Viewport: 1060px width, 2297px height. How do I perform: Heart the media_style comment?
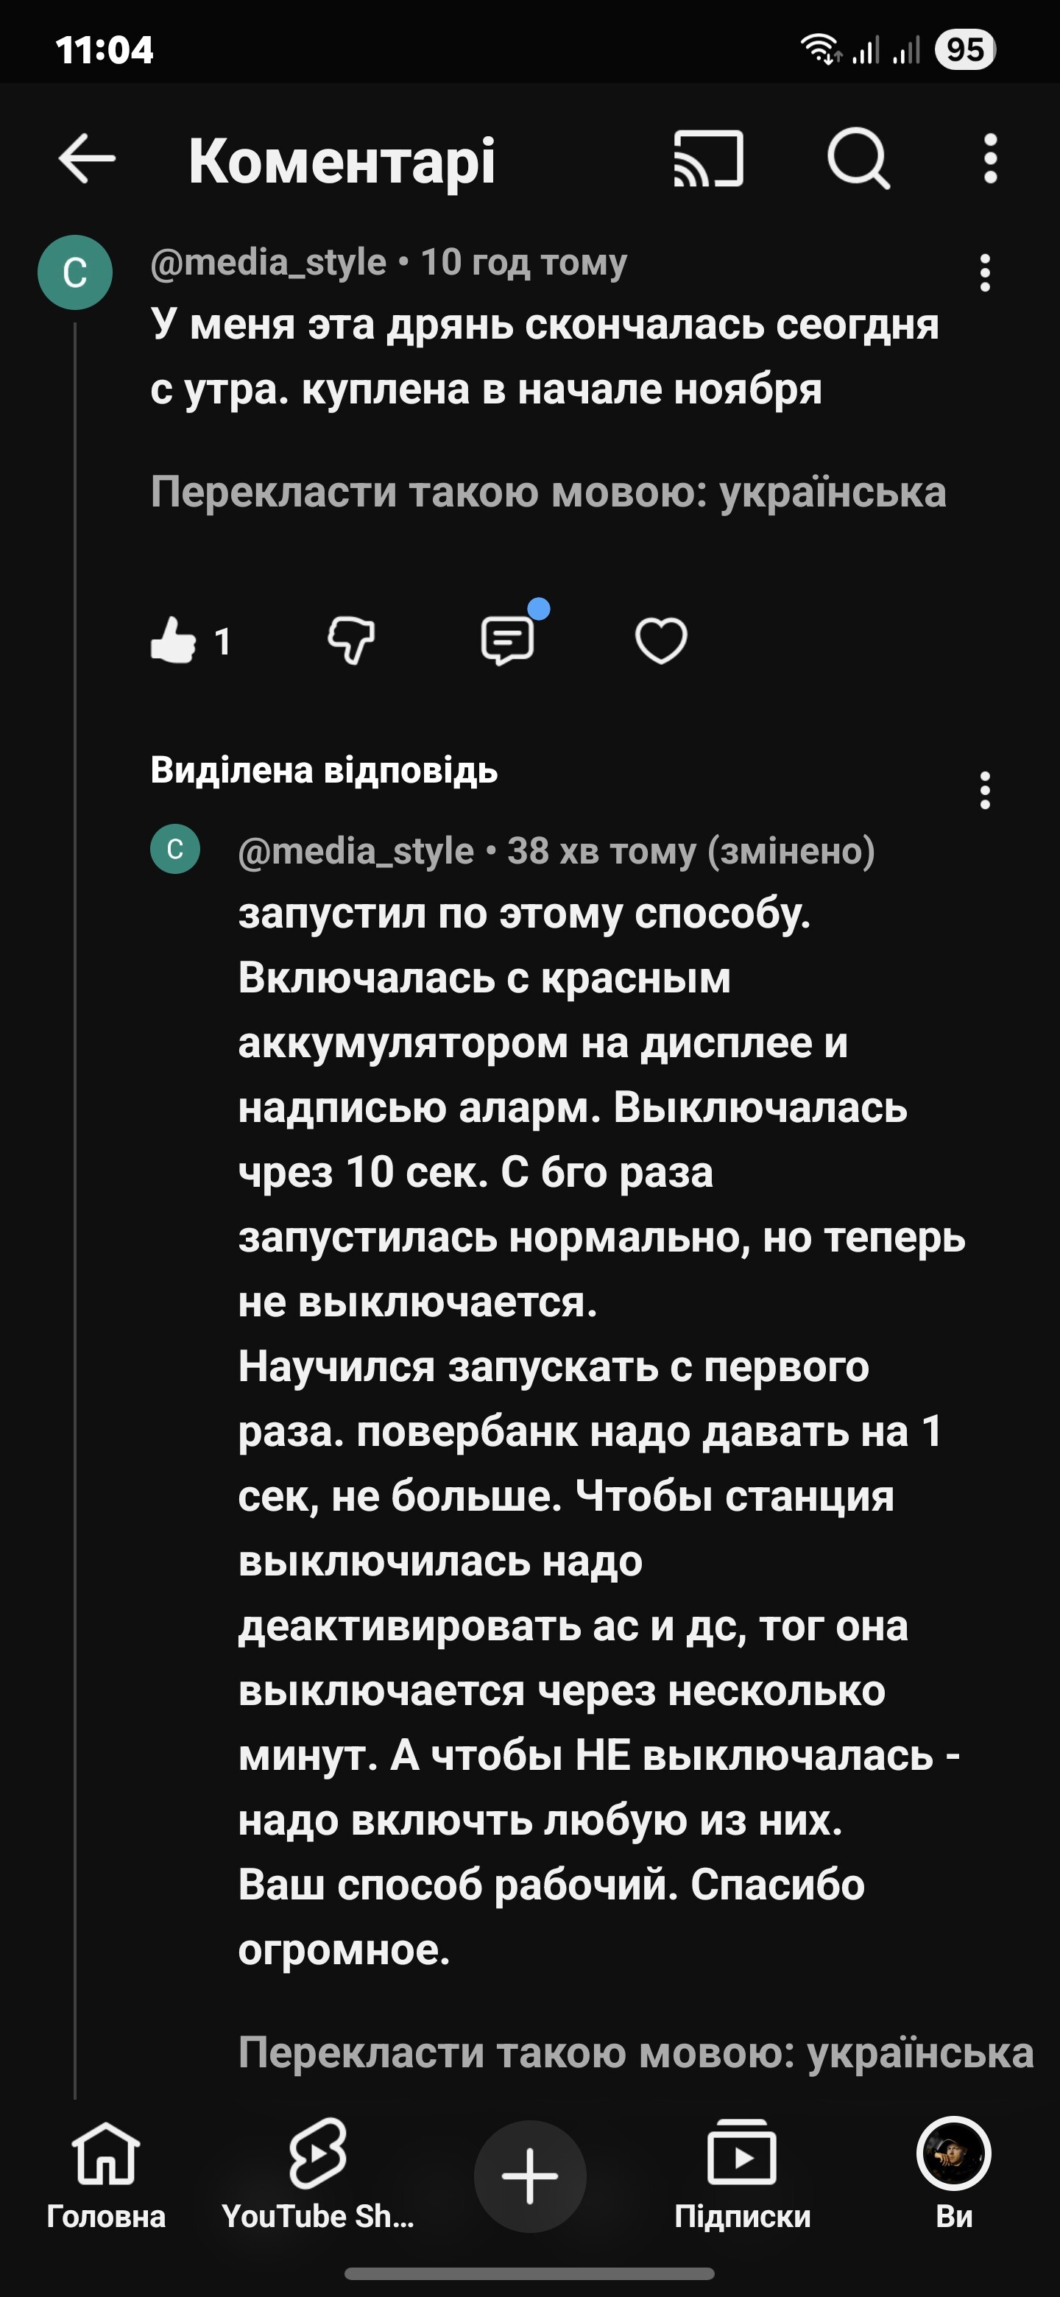(x=660, y=641)
